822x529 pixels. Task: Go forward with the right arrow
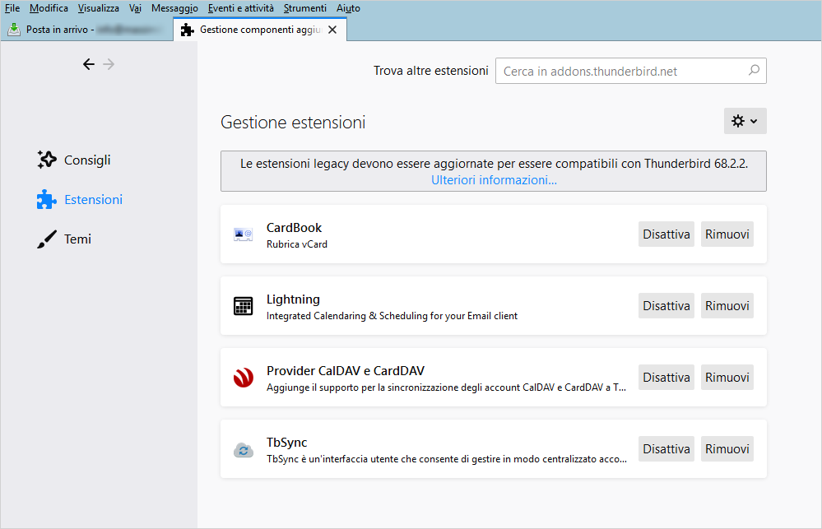109,64
